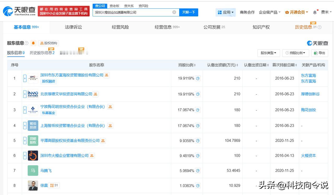Click the 私募基金 tag under row 3

49,113
